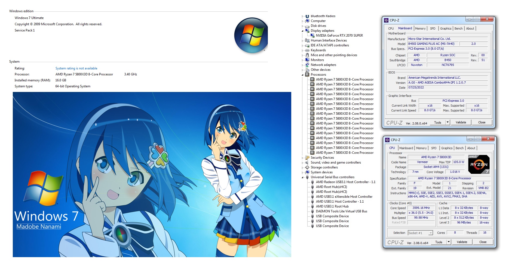Click the System devices icon
Viewport: 512px width, 265px height.
(x=307, y=172)
